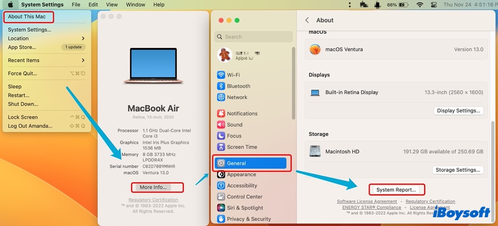
Task: Go back using the About back chevron
Action: (x=307, y=20)
